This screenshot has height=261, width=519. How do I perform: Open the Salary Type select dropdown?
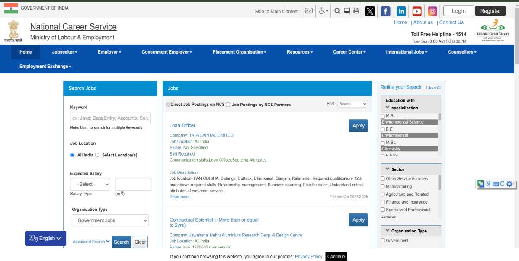coord(90,184)
